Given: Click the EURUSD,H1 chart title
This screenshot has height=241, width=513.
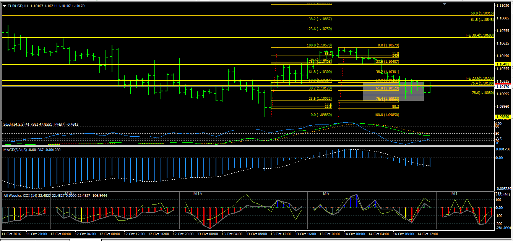Looking at the screenshot, I should [18, 6].
